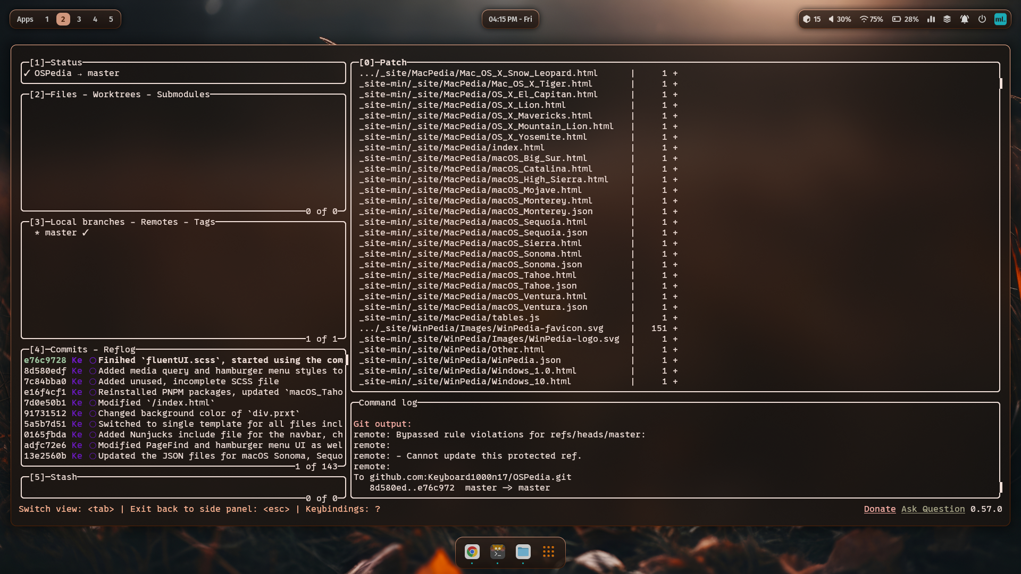Switch to workspace 3 in top bar

tap(79, 19)
